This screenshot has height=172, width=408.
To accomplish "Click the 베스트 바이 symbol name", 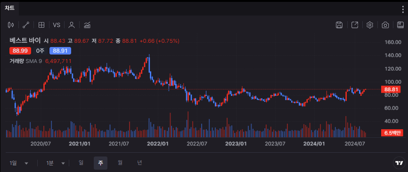I will click(25, 41).
